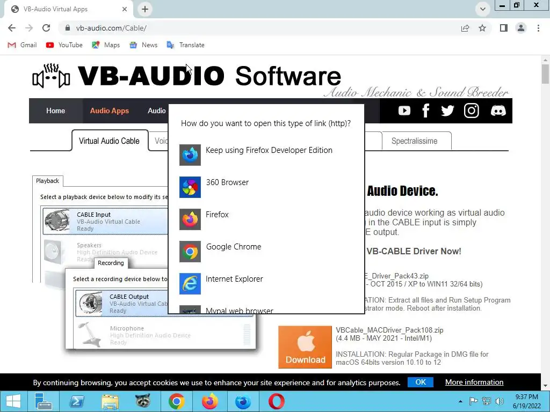
Task: Open the tab search dropdown arrow
Action: 483,9
